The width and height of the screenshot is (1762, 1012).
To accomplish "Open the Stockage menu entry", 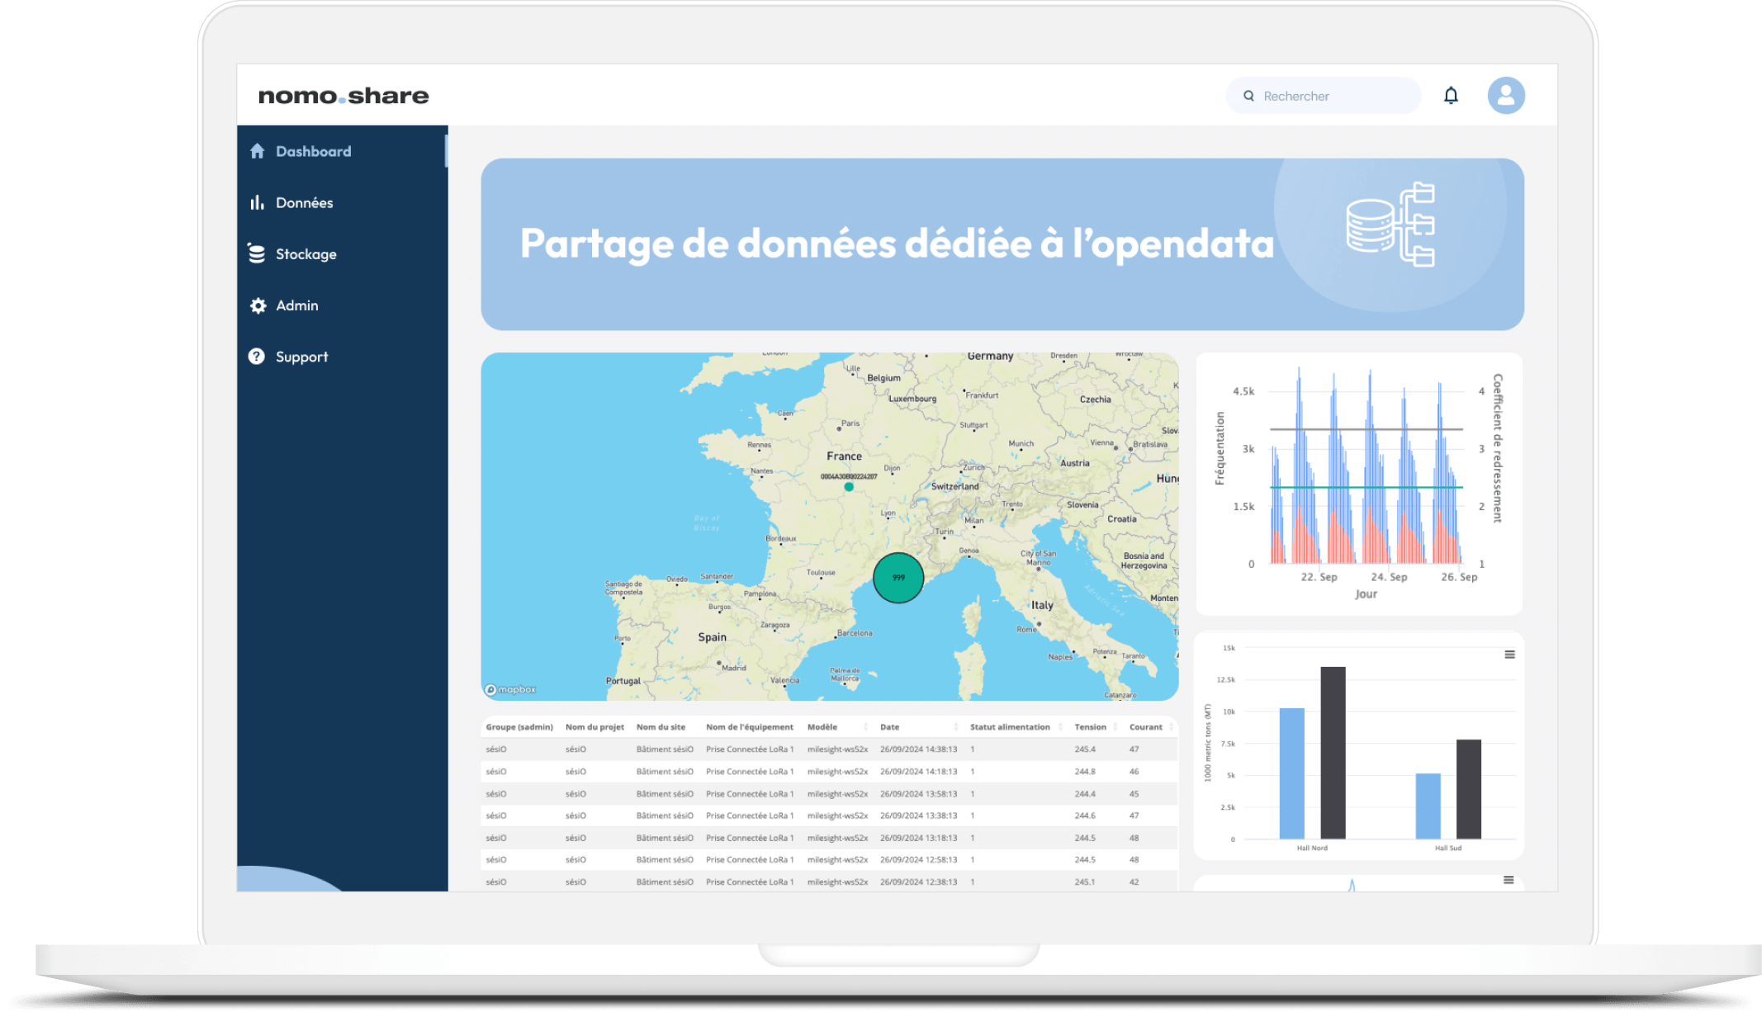I will (x=306, y=254).
